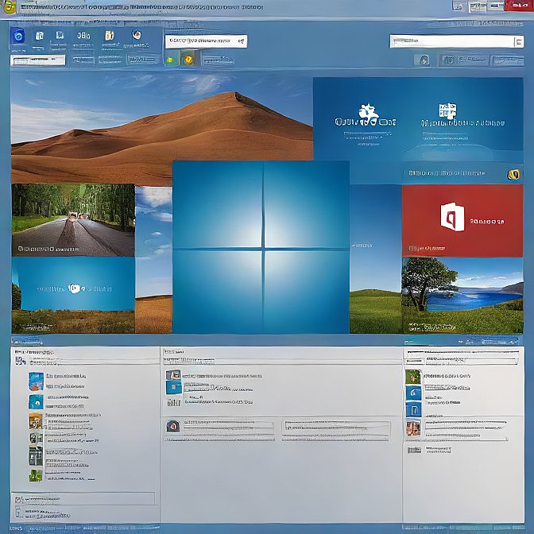534x534 pixels.
Task: Click the button at the right end of the search box
Action: [519, 42]
